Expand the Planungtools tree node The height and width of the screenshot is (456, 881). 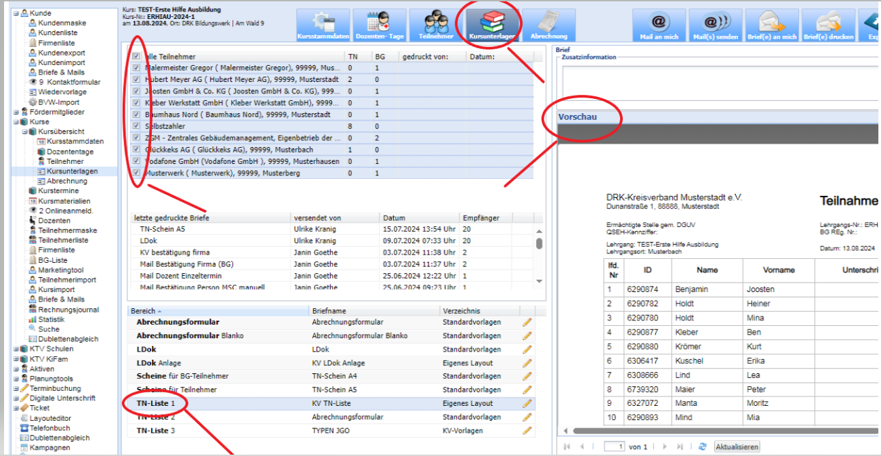16,379
